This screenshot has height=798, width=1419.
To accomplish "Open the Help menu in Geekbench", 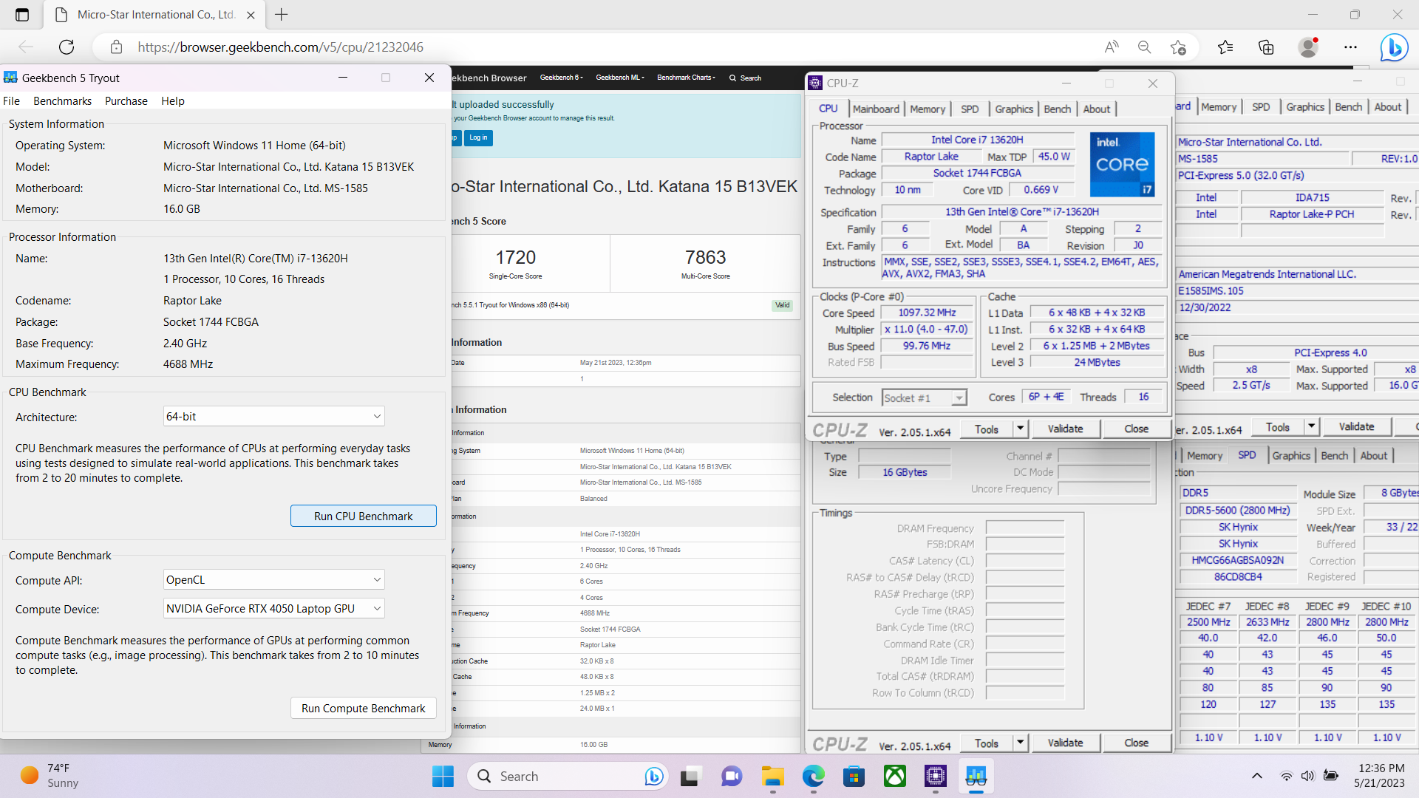I will click(x=173, y=101).
